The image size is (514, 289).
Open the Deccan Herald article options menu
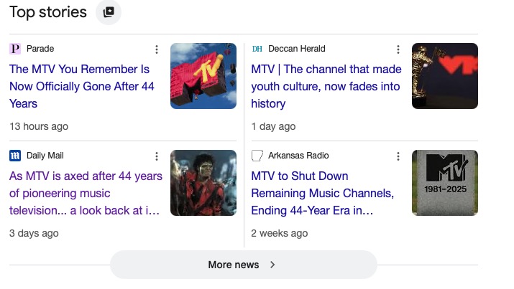398,49
